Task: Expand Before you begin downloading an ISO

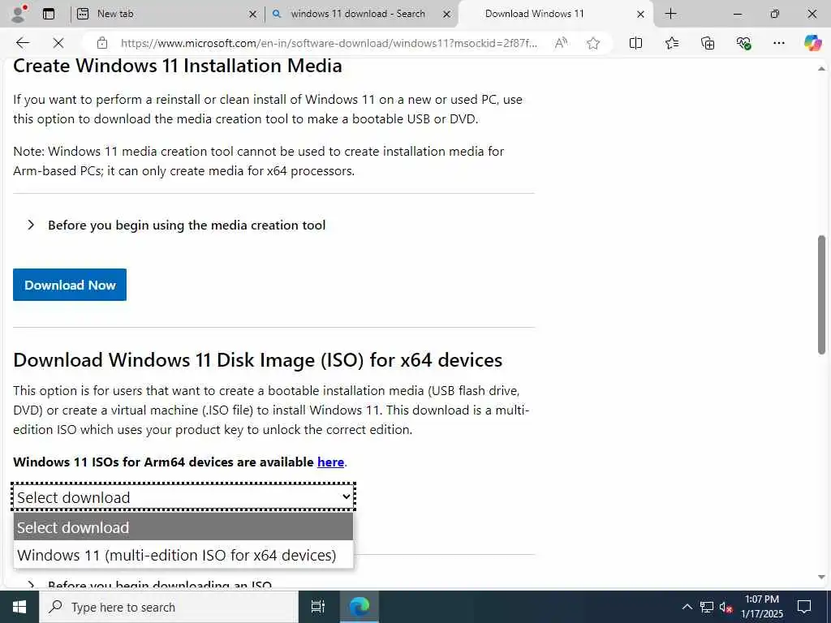Action: click(149, 584)
